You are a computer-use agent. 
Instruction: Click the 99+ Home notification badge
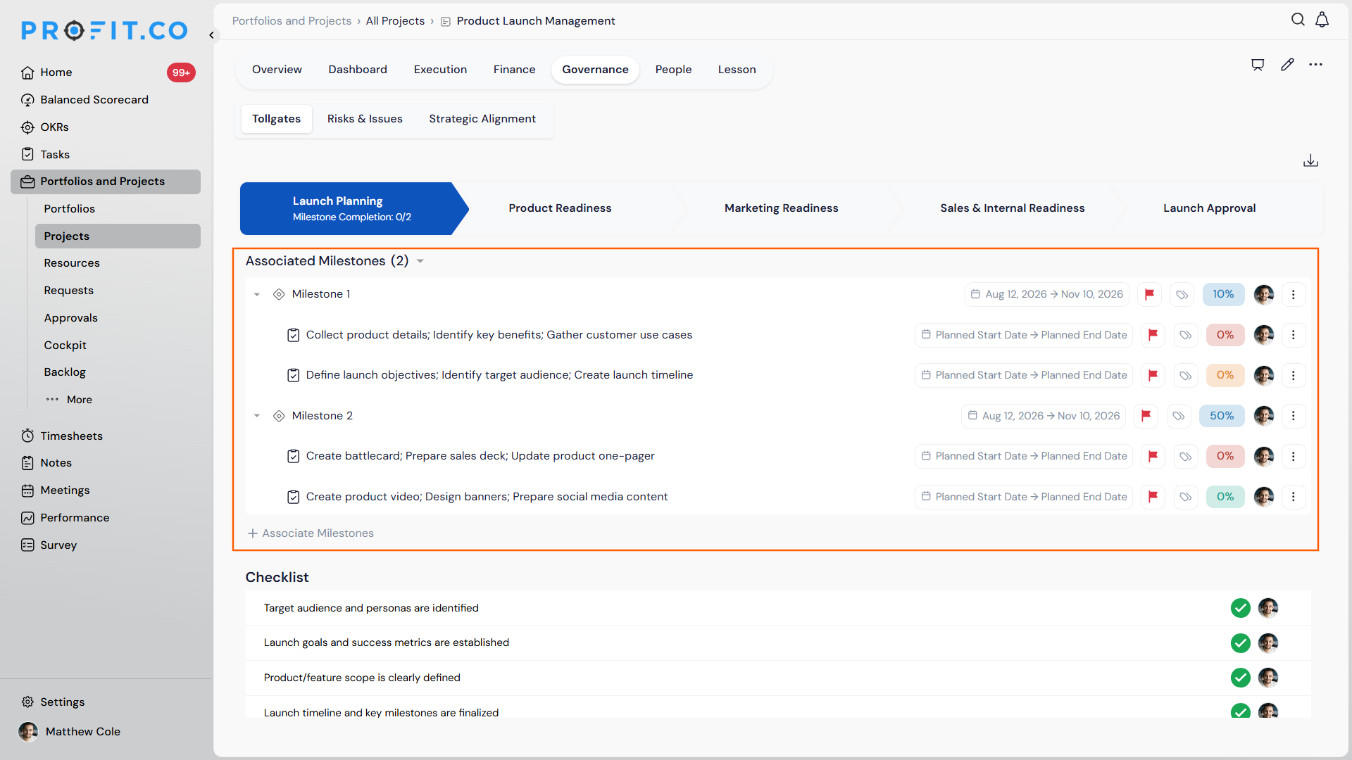click(181, 72)
